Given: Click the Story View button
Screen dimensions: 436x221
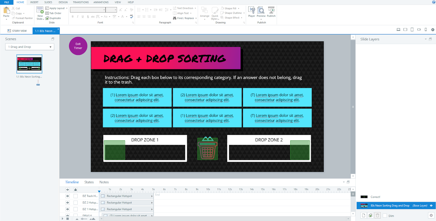Looking at the screenshot, I should coord(17,31).
